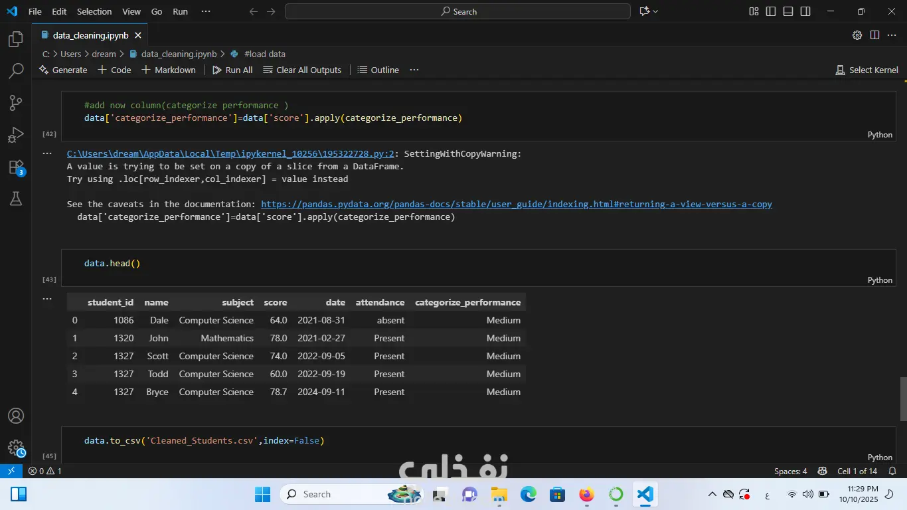Open the data.head() cell output actions

(x=47, y=299)
